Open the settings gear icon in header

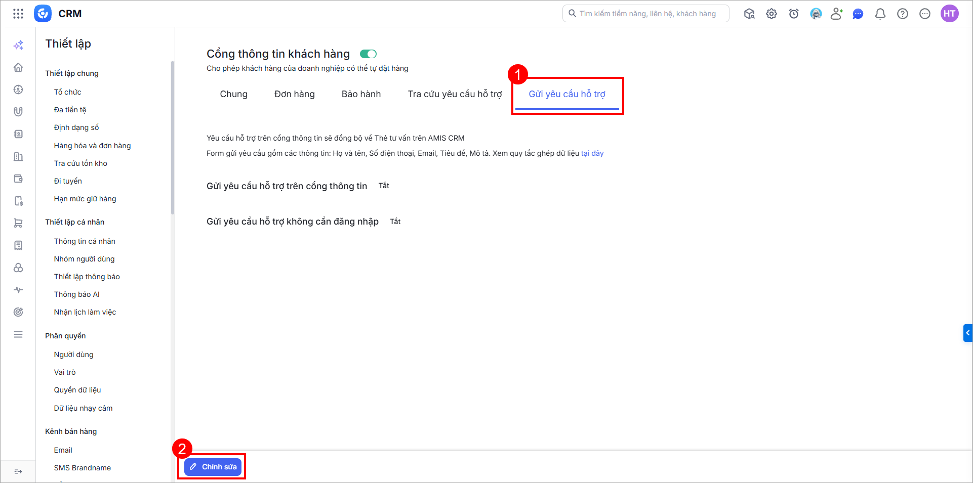tap(772, 14)
